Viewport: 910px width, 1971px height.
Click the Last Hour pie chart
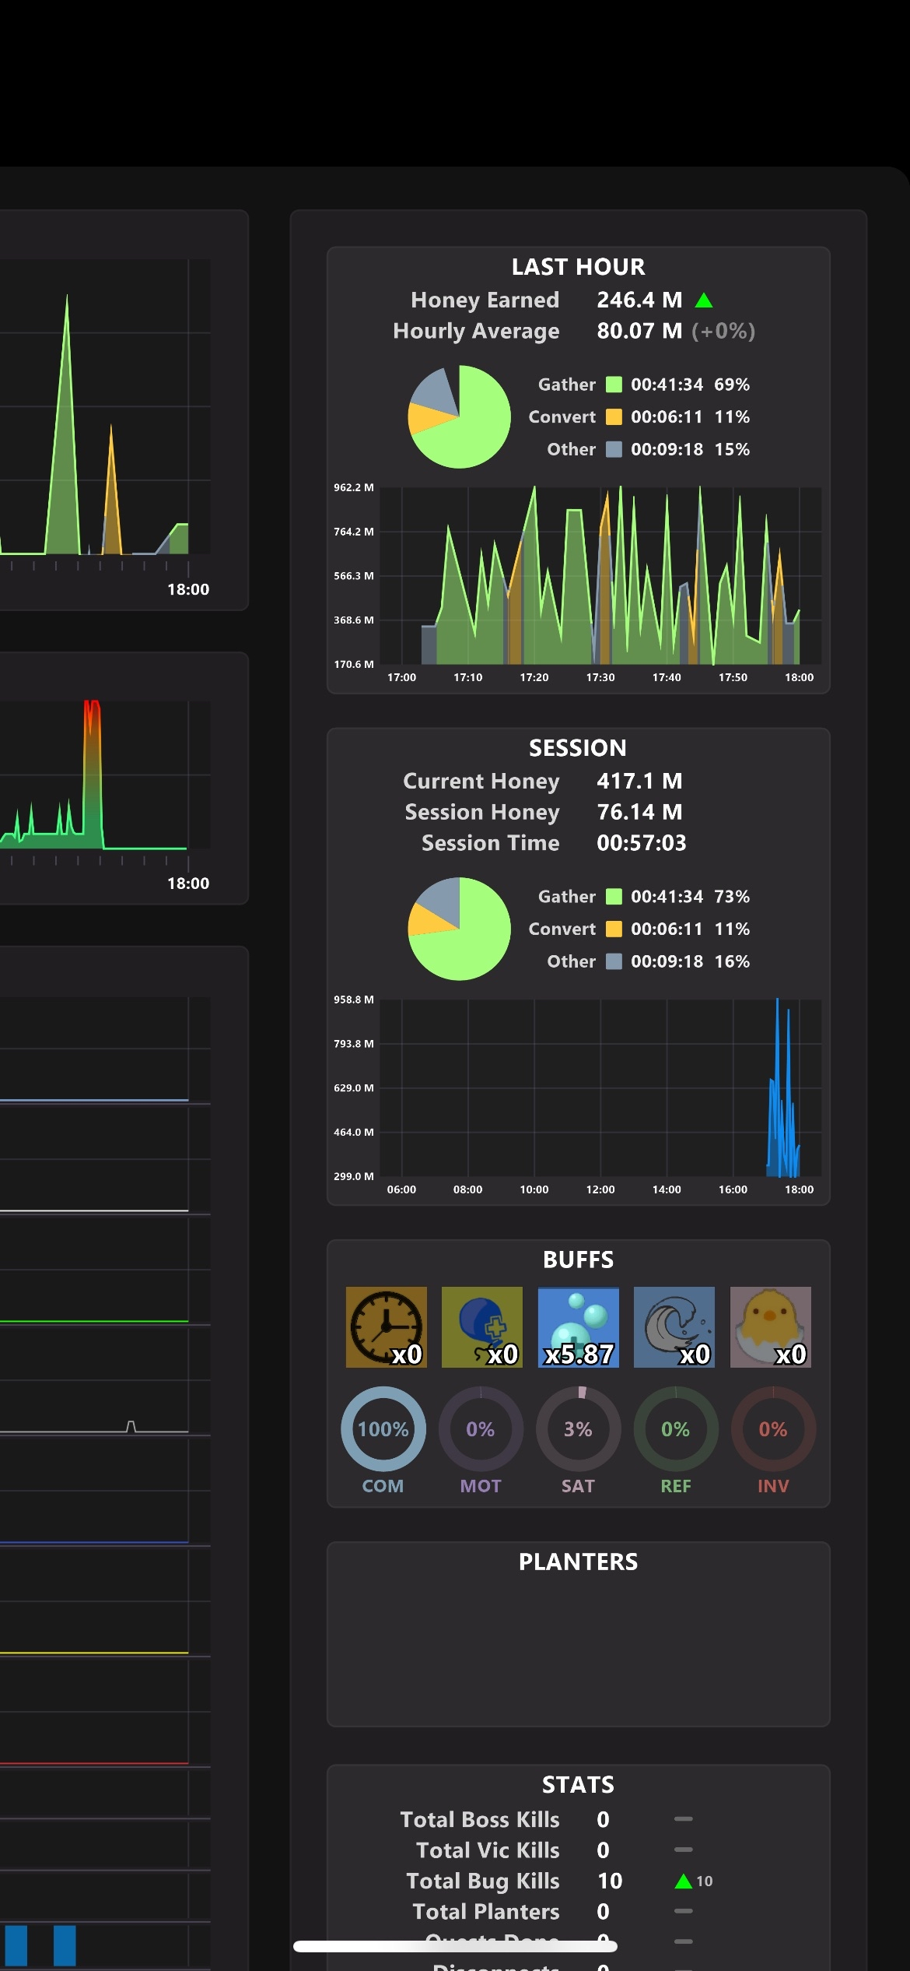tap(459, 416)
